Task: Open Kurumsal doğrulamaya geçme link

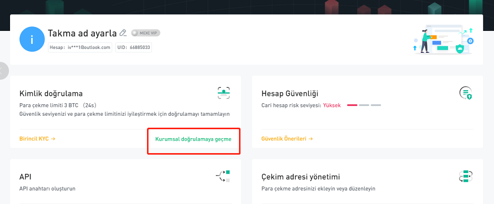Action: pyautogui.click(x=193, y=139)
